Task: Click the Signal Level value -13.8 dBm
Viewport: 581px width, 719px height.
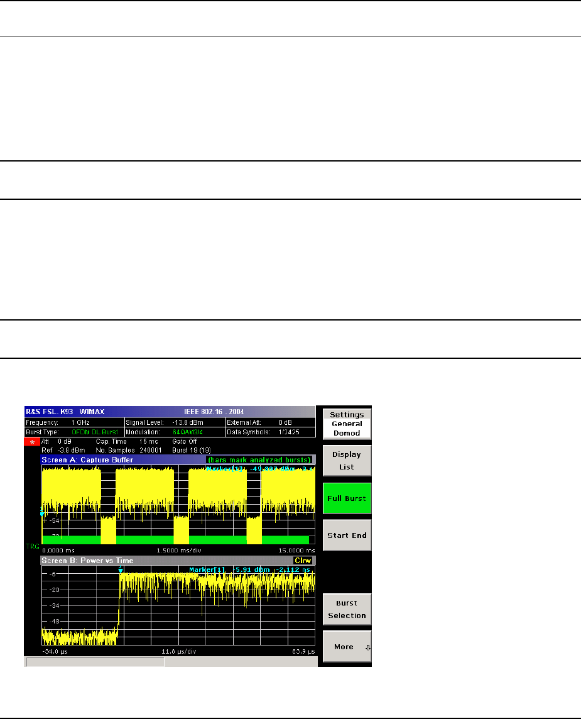Action: [187, 422]
